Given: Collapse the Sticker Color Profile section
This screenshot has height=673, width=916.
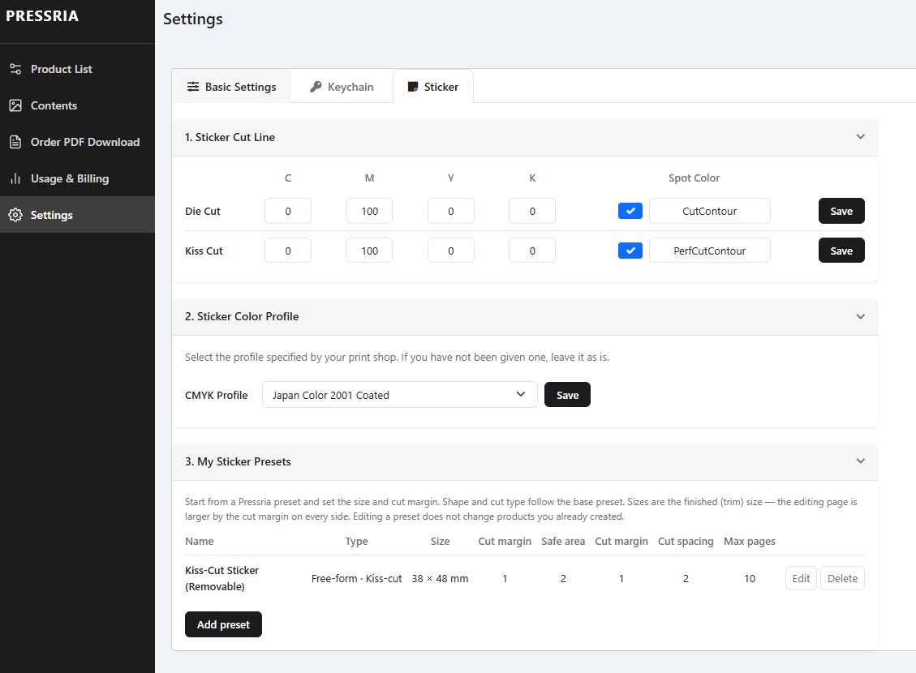Looking at the screenshot, I should click(861, 316).
